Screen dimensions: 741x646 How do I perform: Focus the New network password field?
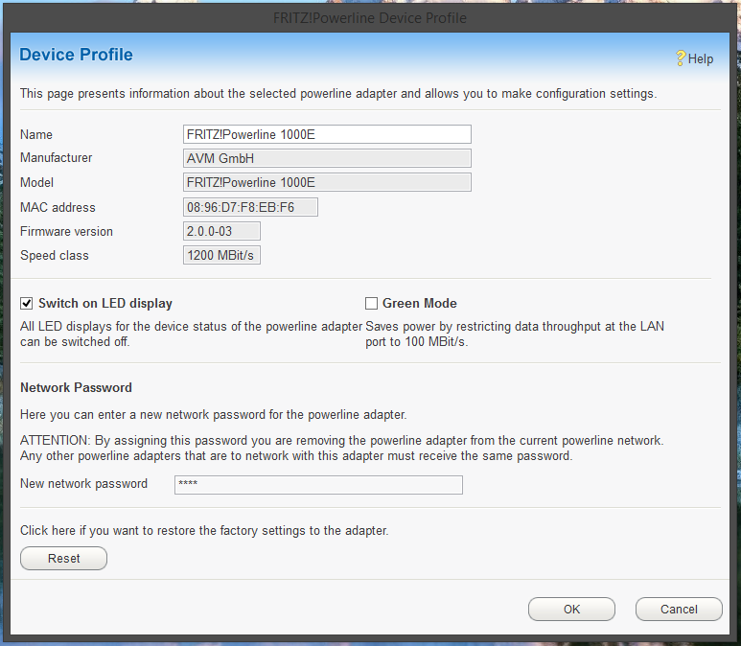(x=318, y=485)
